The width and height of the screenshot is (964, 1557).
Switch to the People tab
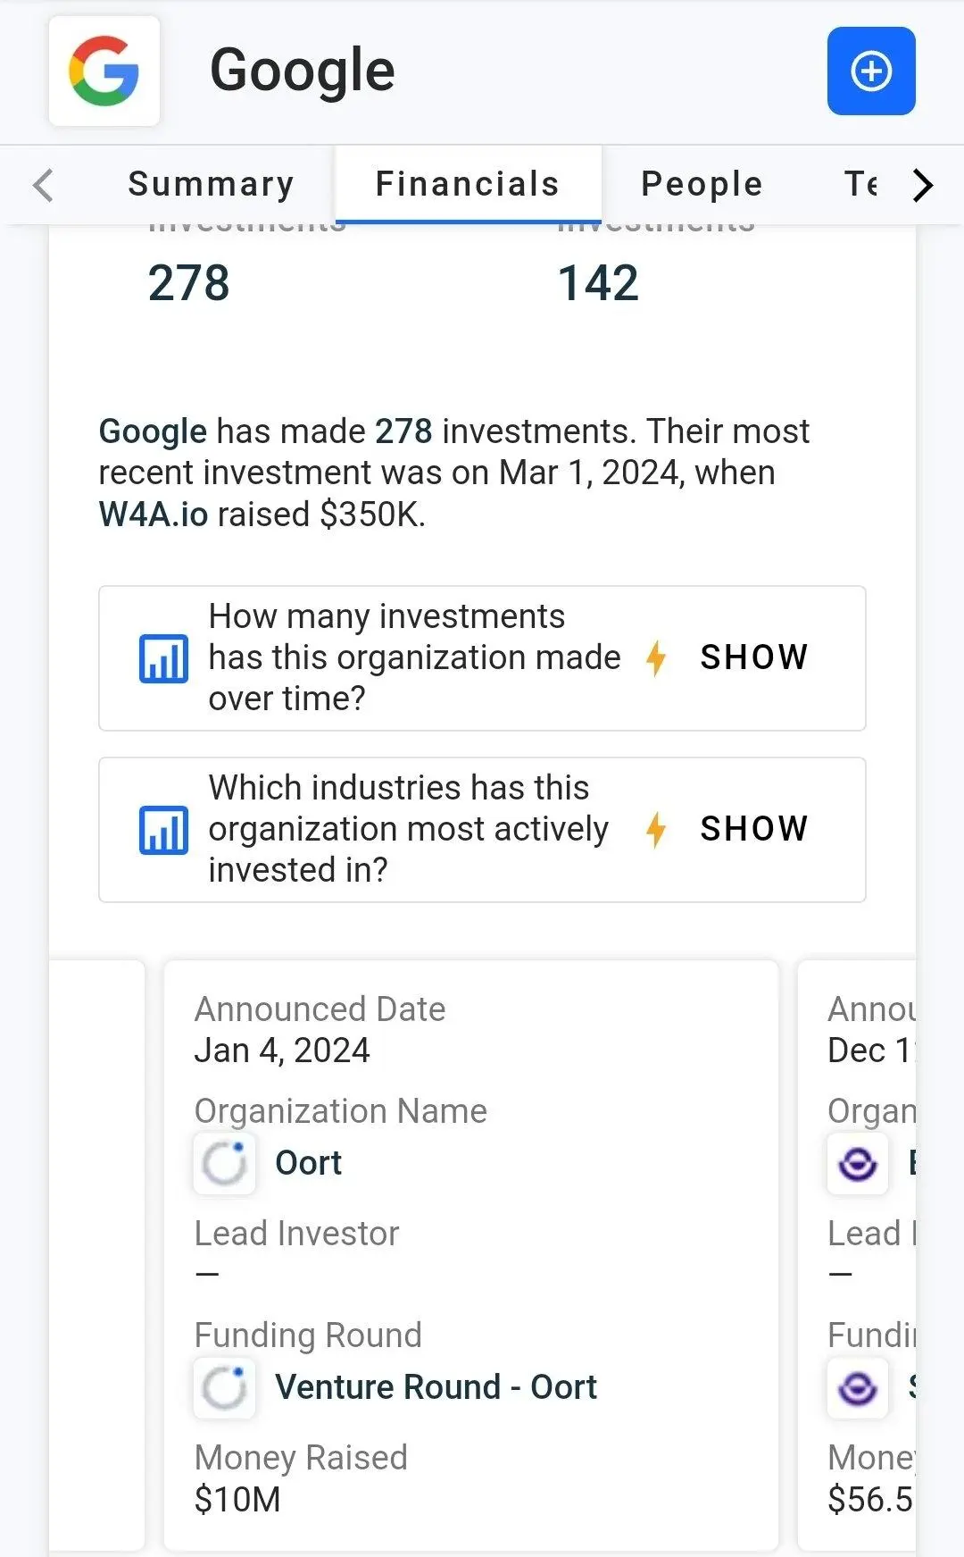pyautogui.click(x=702, y=184)
